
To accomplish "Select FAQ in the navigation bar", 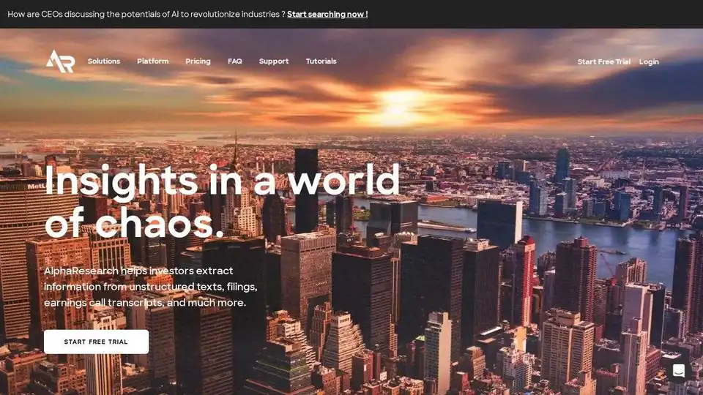I will coord(235,61).
